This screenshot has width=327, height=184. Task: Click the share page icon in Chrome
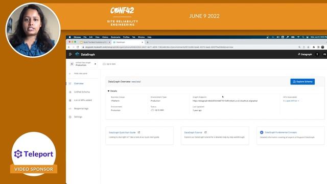(x=304, y=47)
